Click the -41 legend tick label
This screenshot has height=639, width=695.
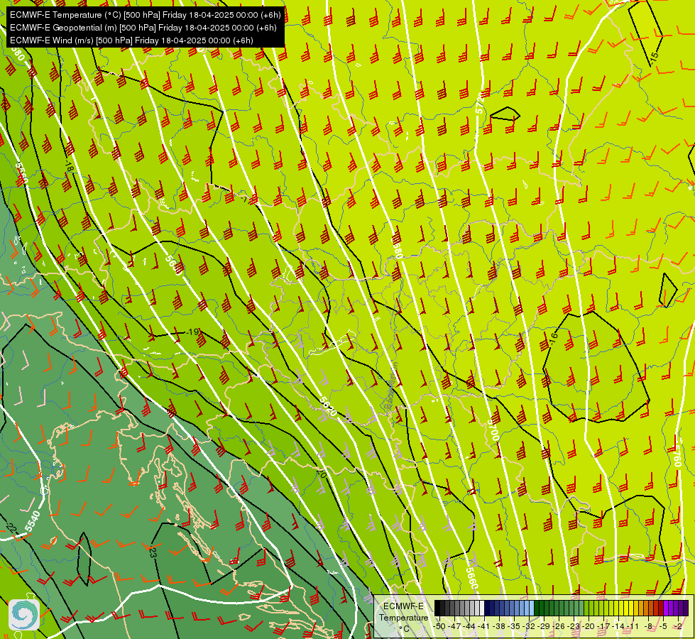pyautogui.click(x=484, y=626)
